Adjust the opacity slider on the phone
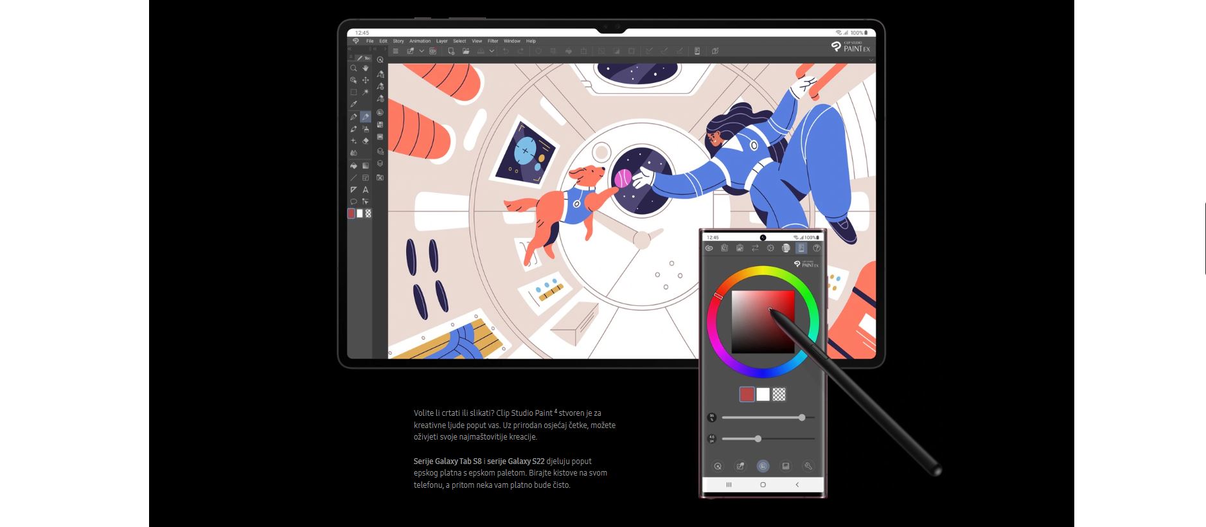 [768, 417]
